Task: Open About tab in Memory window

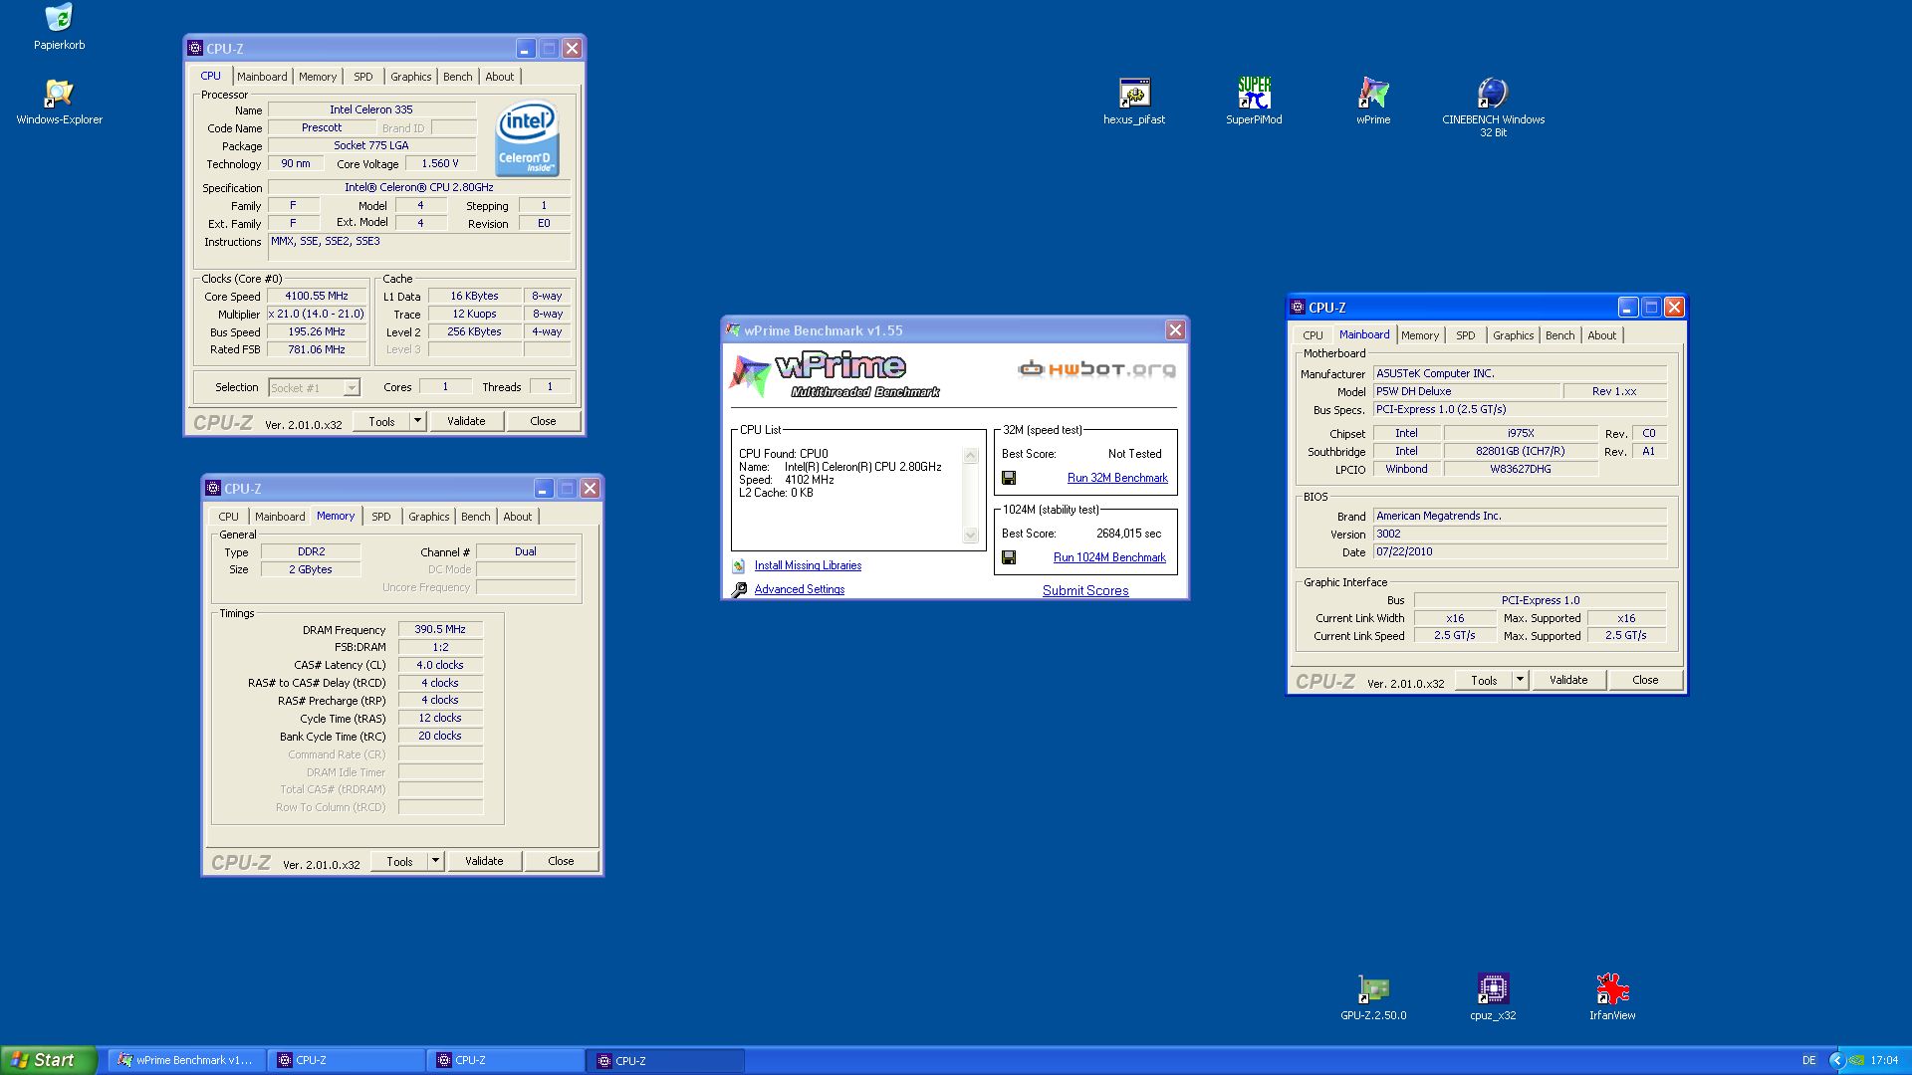Action: point(518,517)
